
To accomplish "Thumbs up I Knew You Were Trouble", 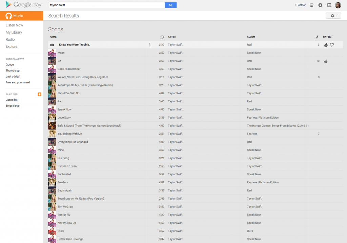I will [x=326, y=45].
